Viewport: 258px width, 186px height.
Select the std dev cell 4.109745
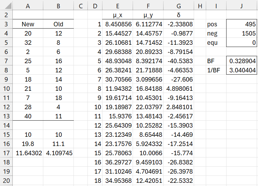(59, 153)
